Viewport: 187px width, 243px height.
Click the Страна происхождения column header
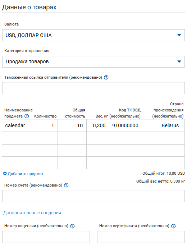[168, 110]
